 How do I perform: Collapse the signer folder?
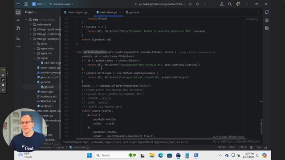(34, 58)
